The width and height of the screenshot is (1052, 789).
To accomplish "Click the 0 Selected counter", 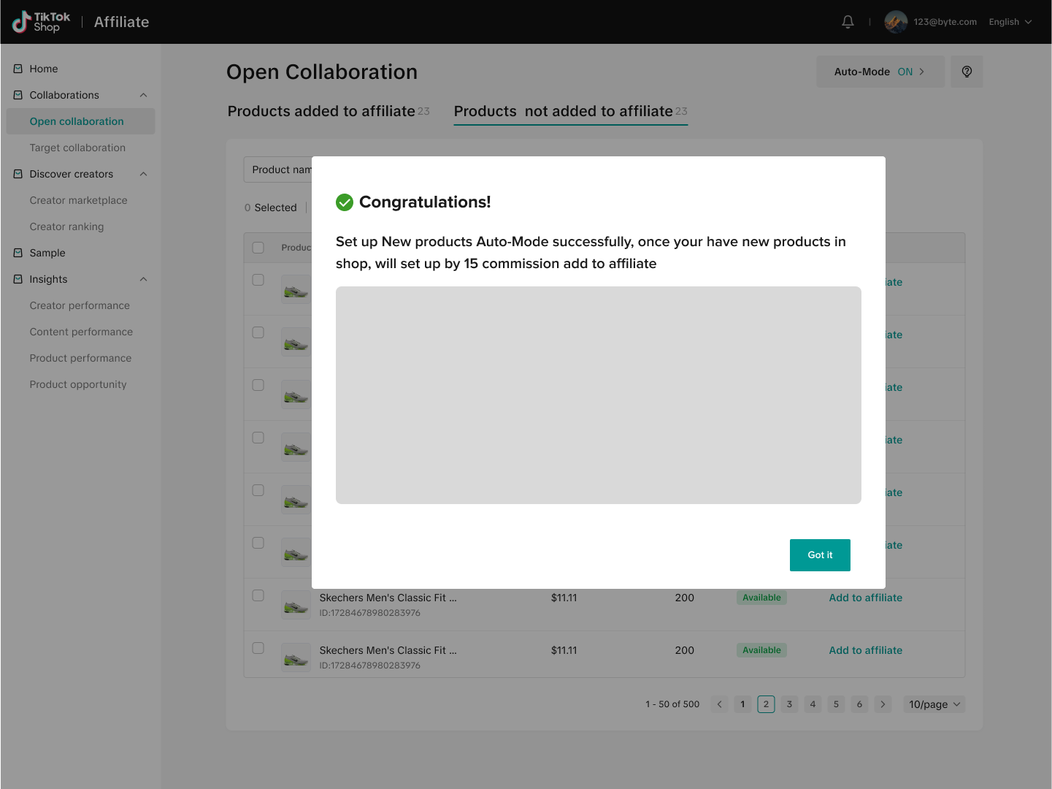I will [271, 207].
